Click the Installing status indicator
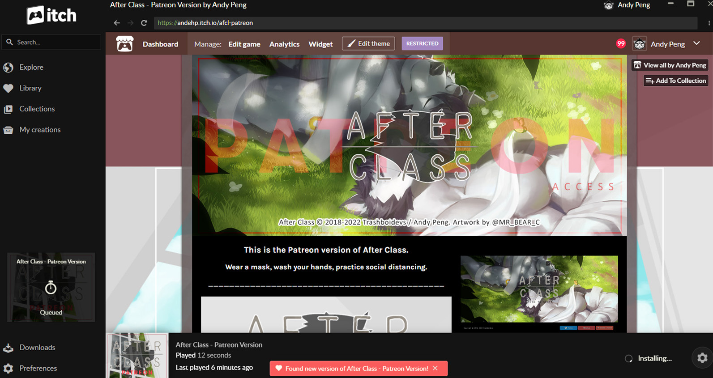Screen dimensions: 713x378 [649, 358]
